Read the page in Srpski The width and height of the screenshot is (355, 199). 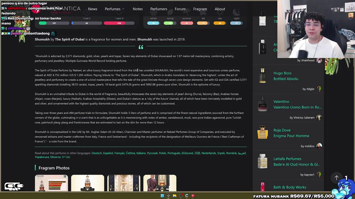(221, 153)
